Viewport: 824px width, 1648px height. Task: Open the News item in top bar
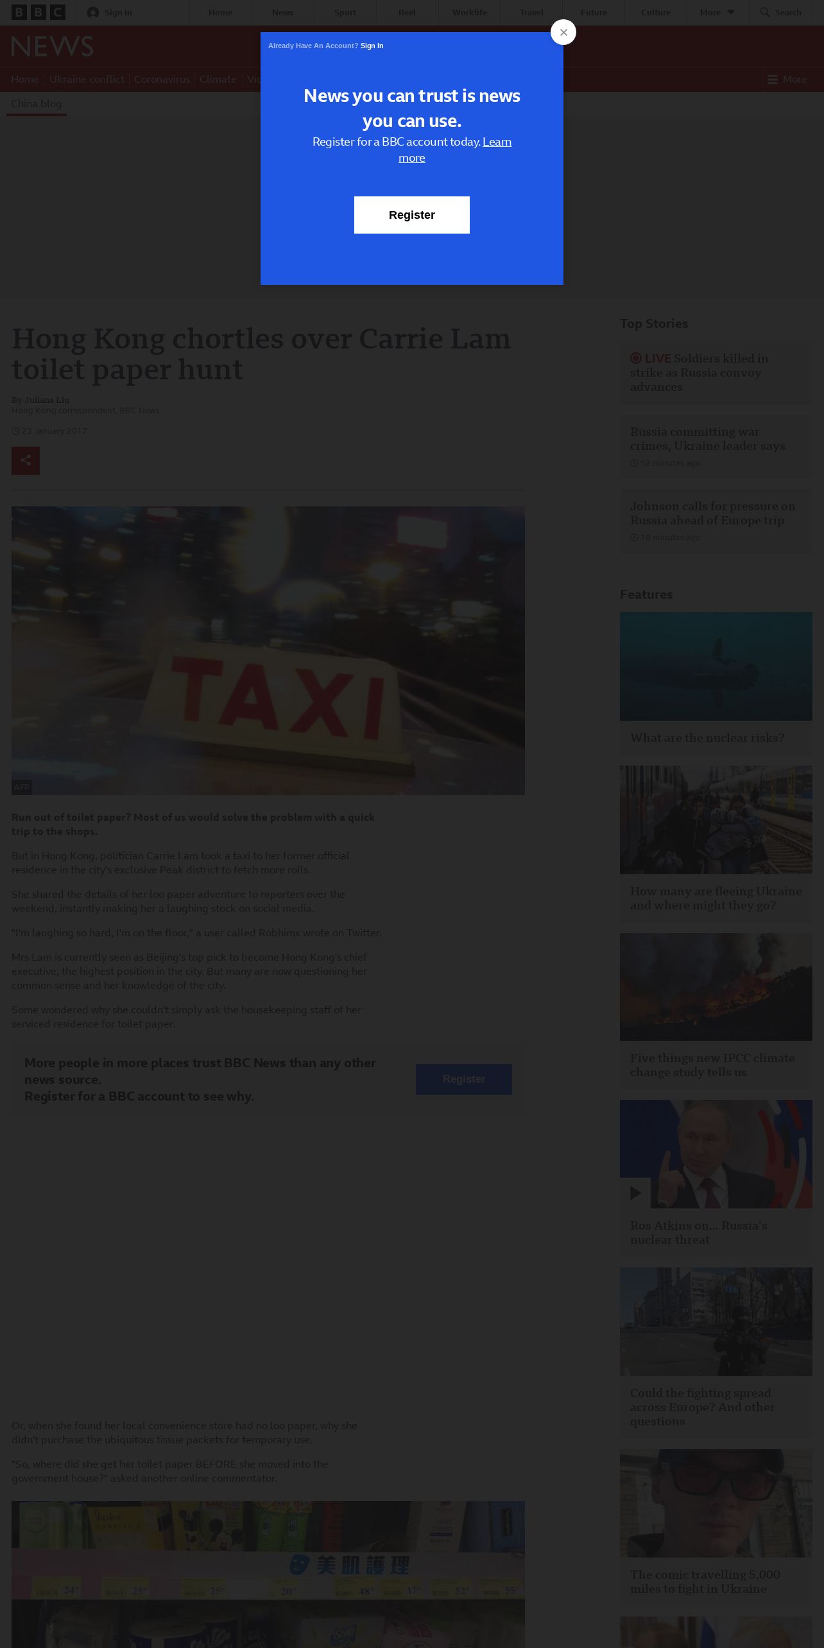point(282,12)
